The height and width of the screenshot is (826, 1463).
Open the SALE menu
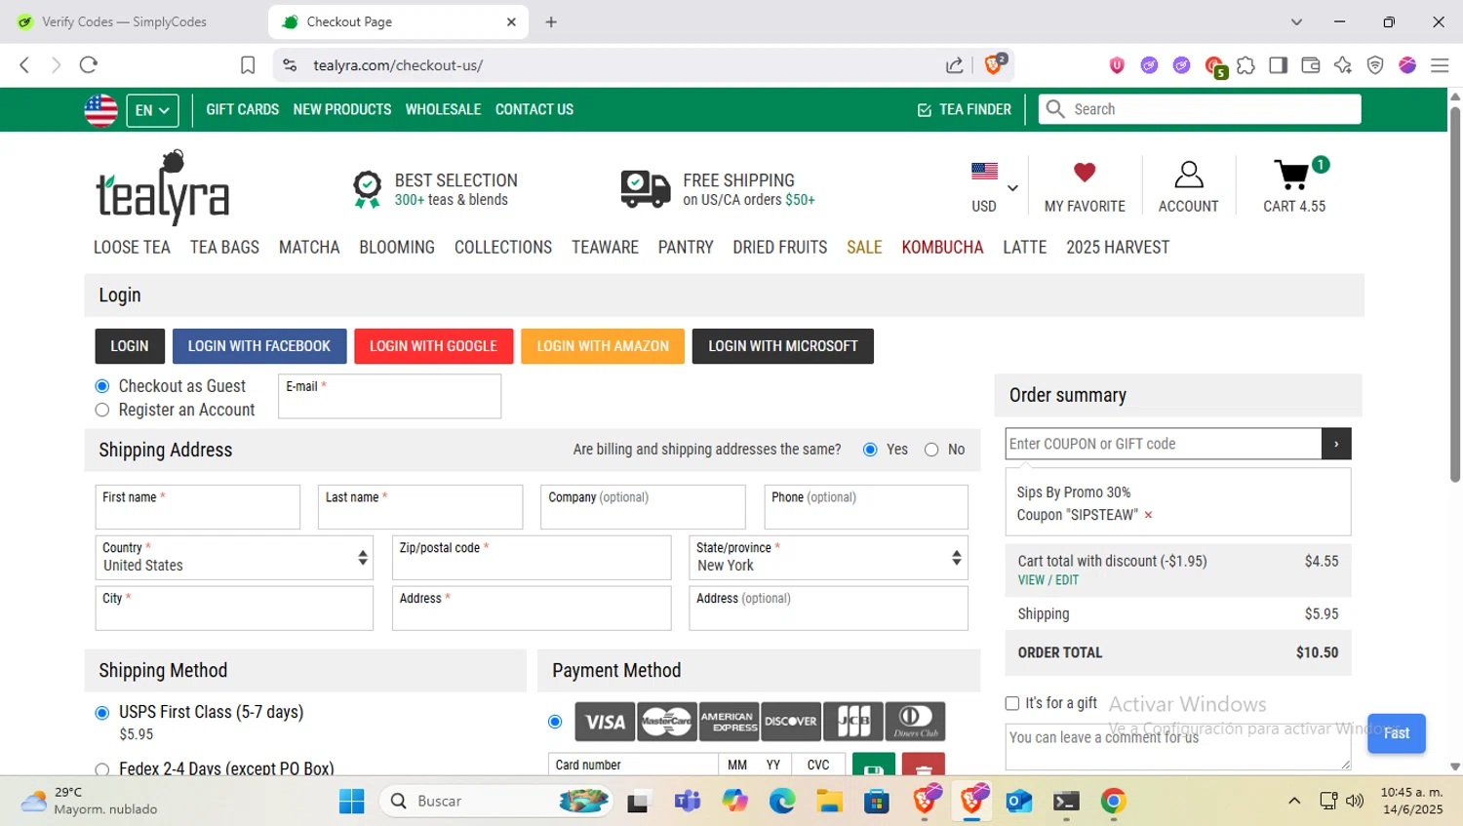point(864,248)
